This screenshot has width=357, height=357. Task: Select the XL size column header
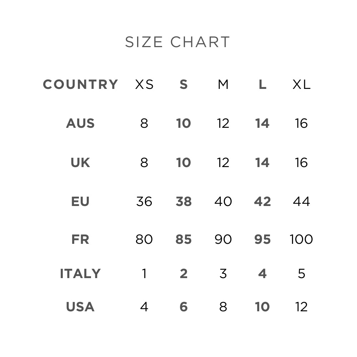(x=301, y=85)
